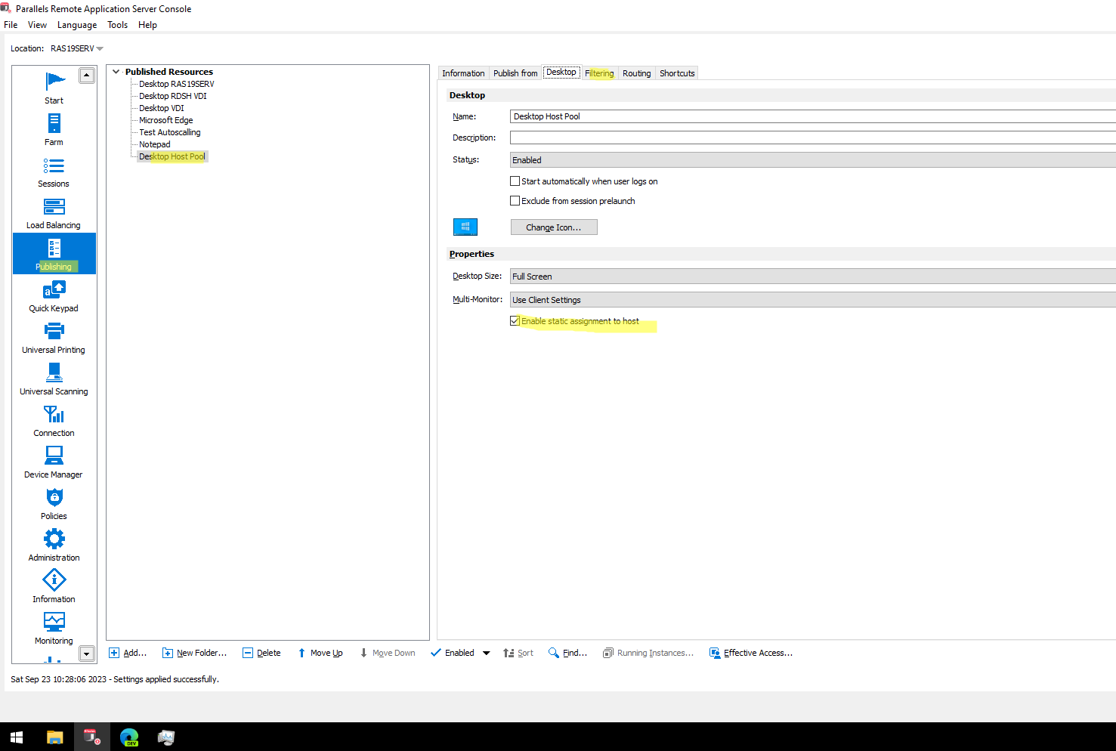The width and height of the screenshot is (1116, 751).
Task: Check Exclude from session prelaunch
Action: (x=515, y=201)
